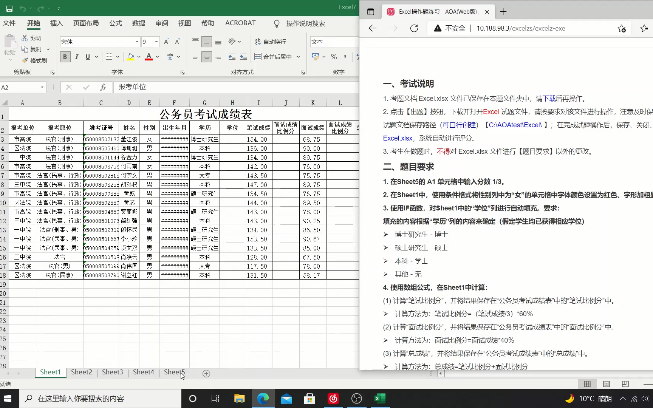The width and height of the screenshot is (653, 408).
Task: Switch to the 数据 ribbon tab
Action: click(x=138, y=23)
